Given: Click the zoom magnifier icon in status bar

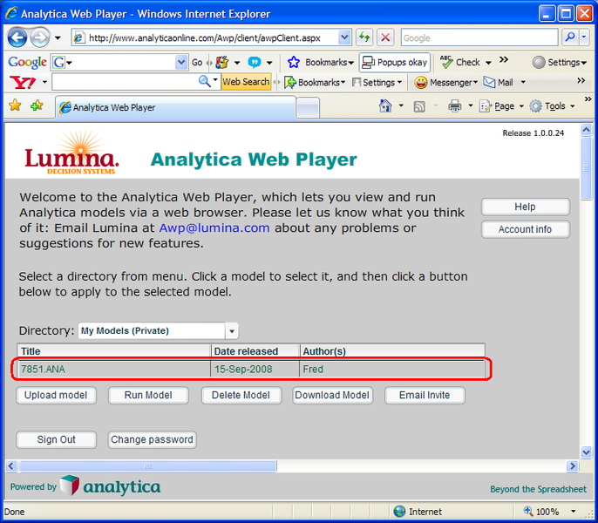Looking at the screenshot, I should 528,511.
